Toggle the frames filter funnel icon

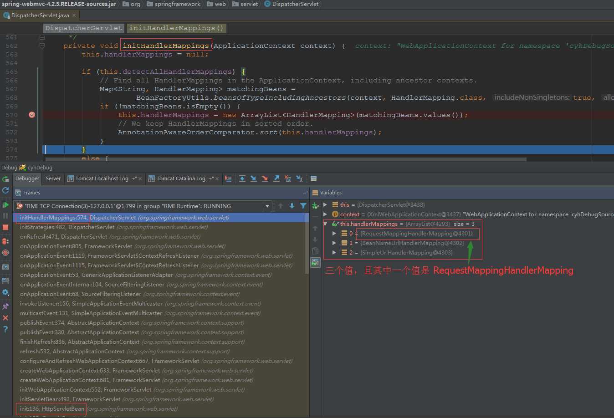click(303, 206)
